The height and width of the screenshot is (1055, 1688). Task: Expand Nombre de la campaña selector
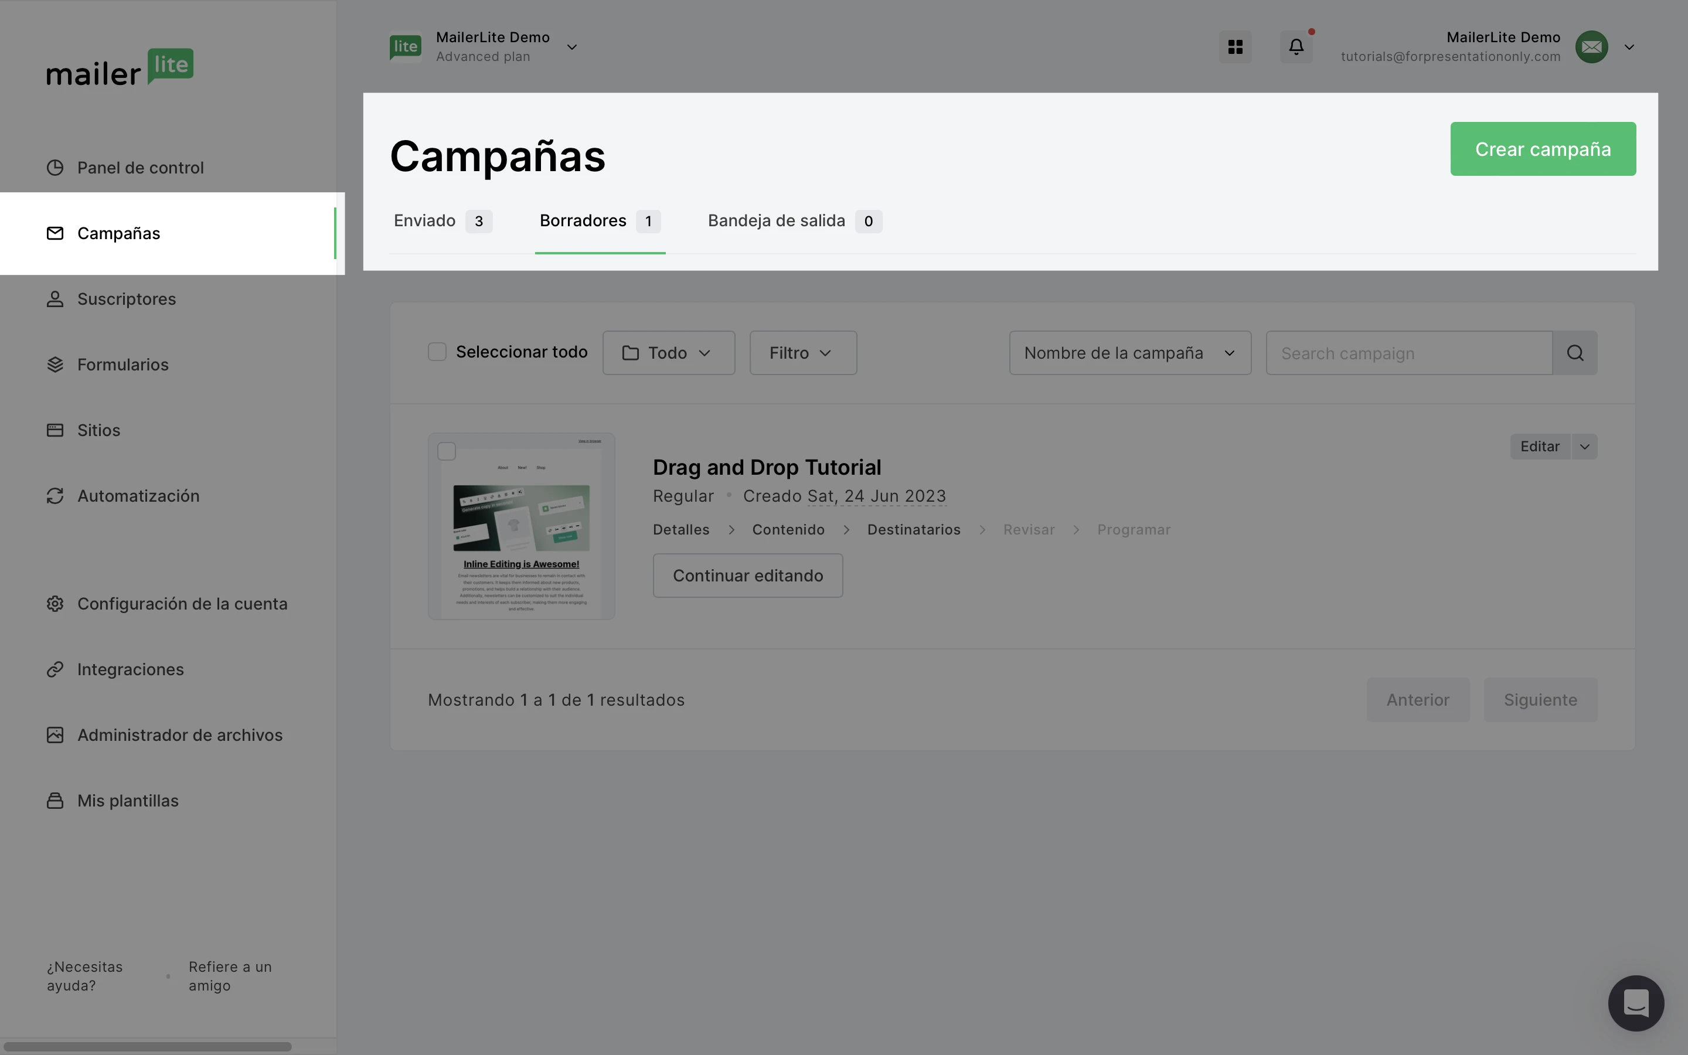[x=1129, y=353]
